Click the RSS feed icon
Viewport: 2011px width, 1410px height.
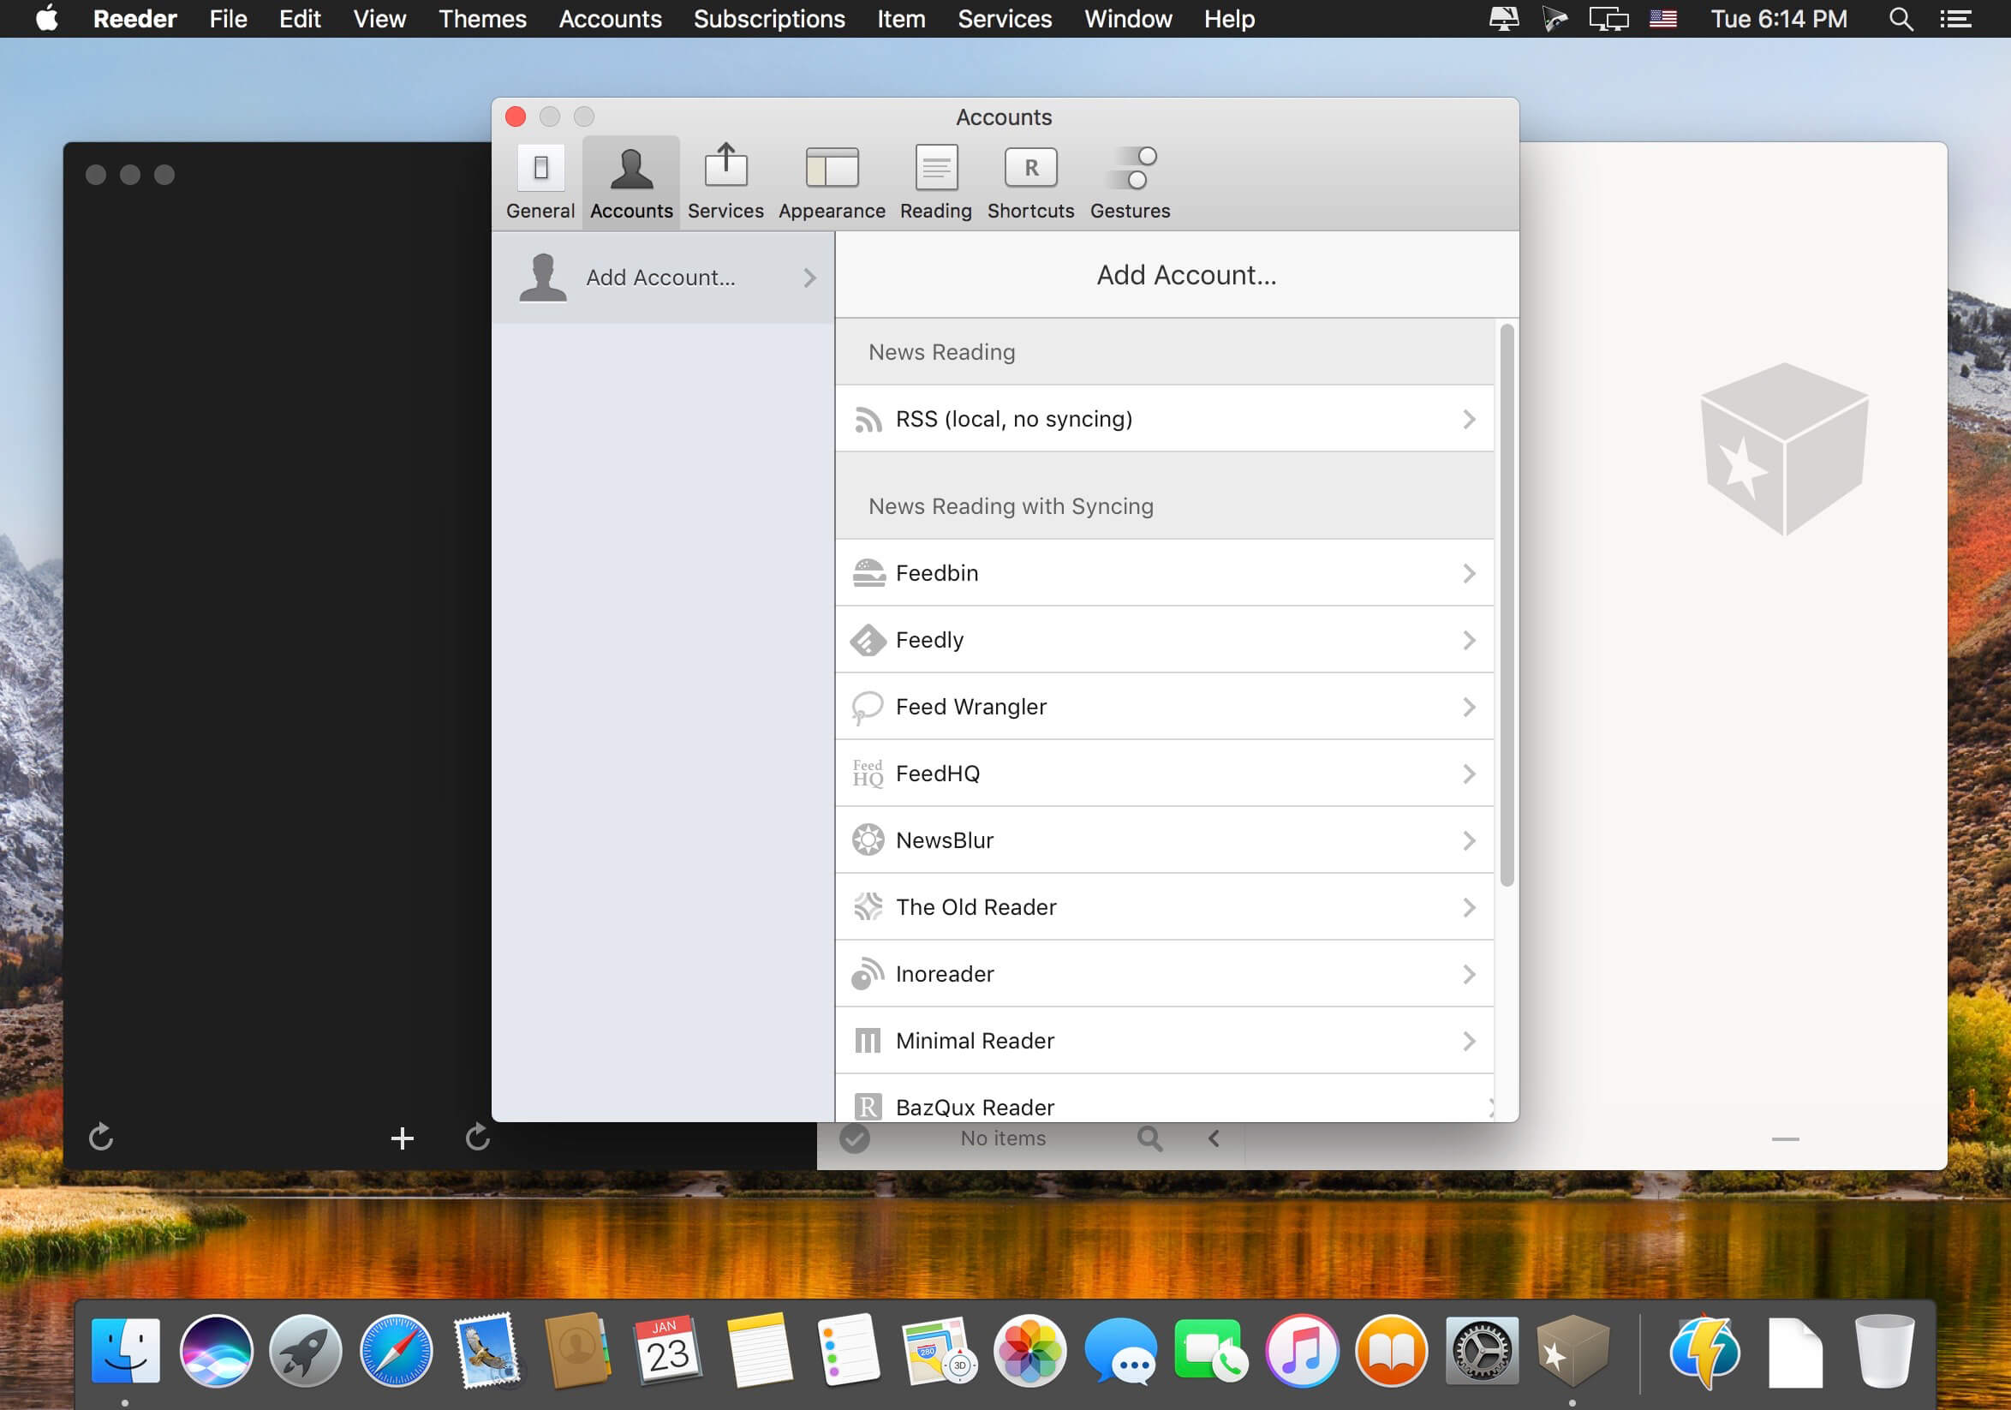coord(867,420)
